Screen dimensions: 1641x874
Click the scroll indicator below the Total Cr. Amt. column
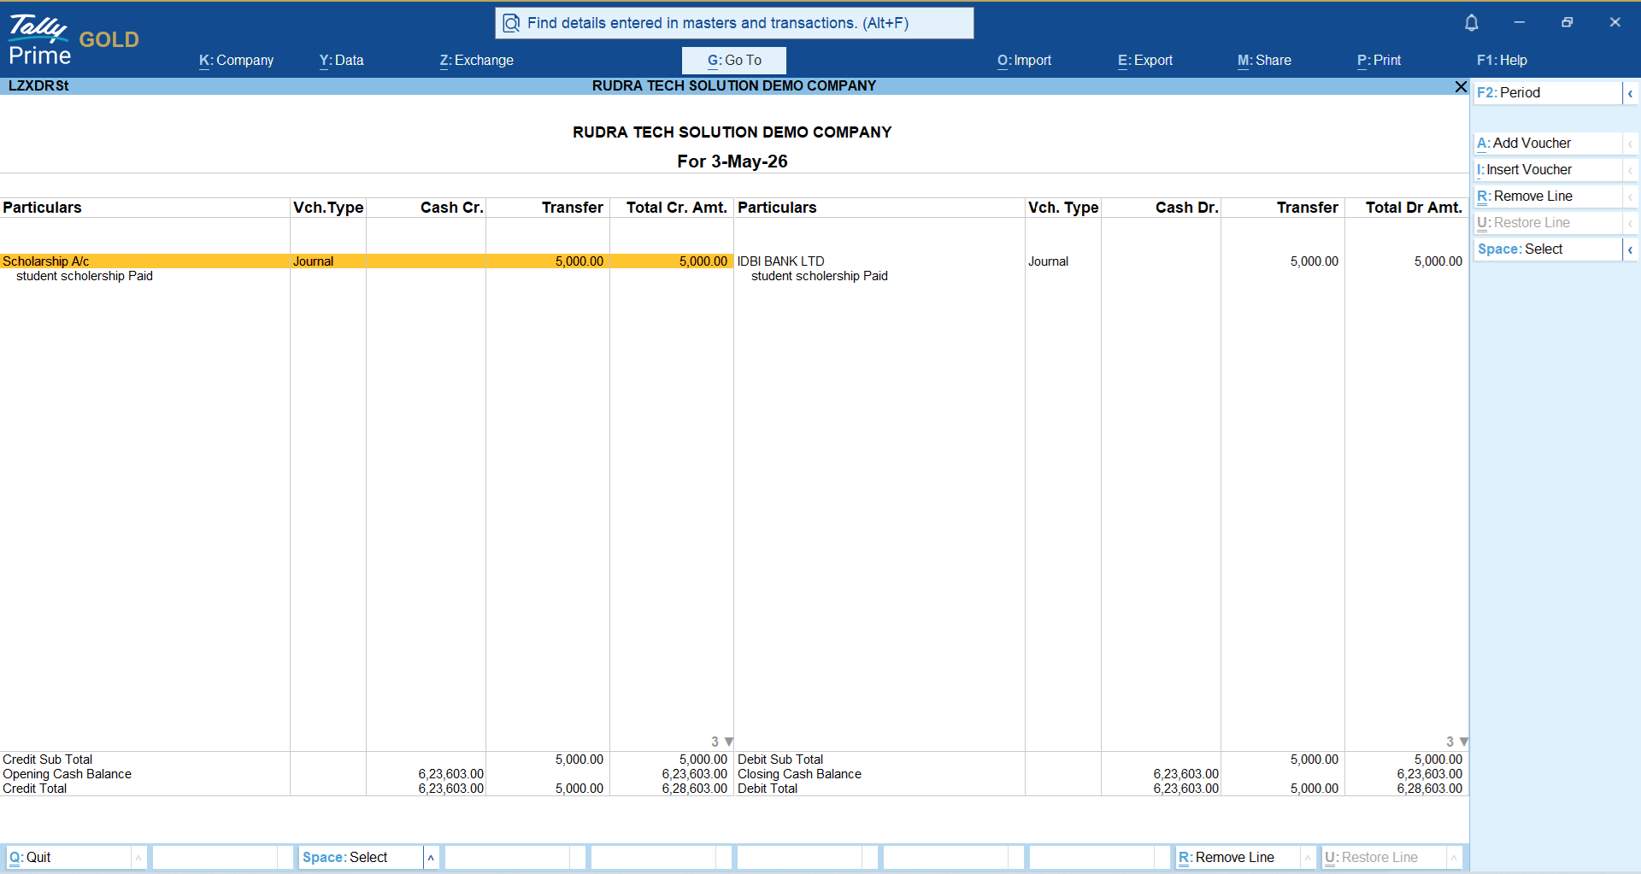click(x=722, y=742)
